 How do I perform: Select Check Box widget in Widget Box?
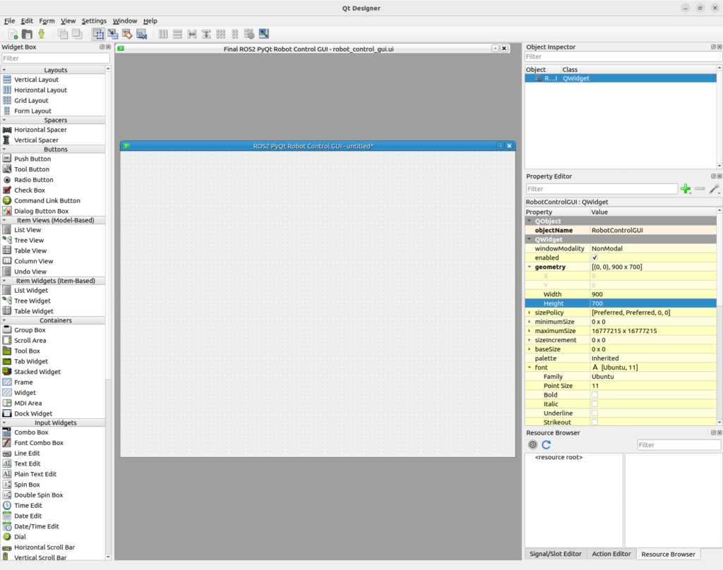click(x=30, y=190)
